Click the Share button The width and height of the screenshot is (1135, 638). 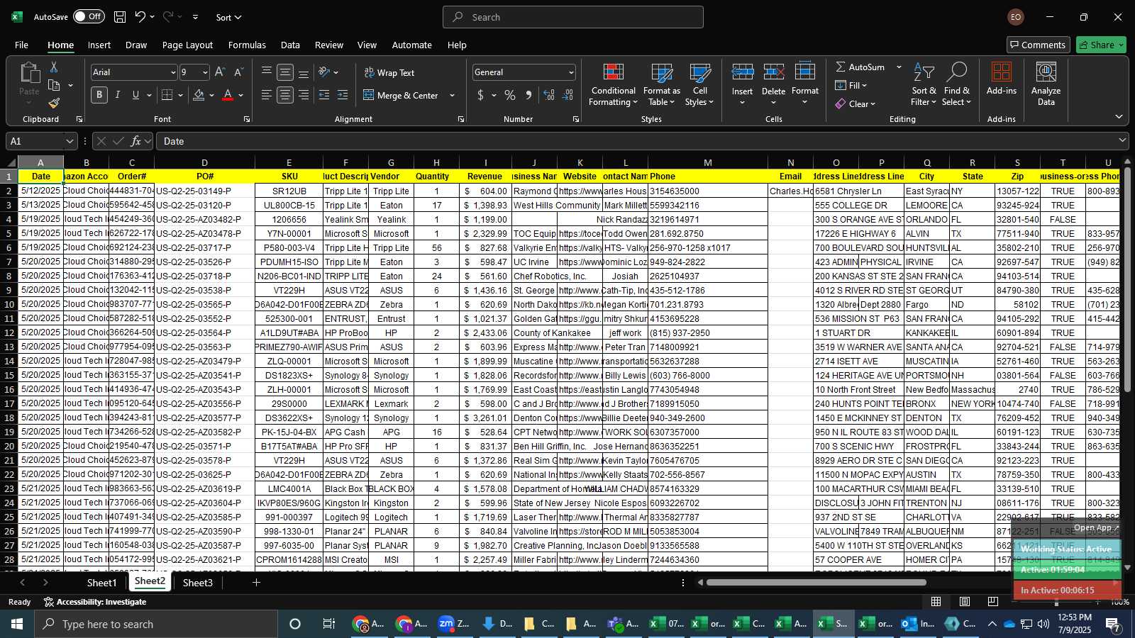tap(1101, 45)
